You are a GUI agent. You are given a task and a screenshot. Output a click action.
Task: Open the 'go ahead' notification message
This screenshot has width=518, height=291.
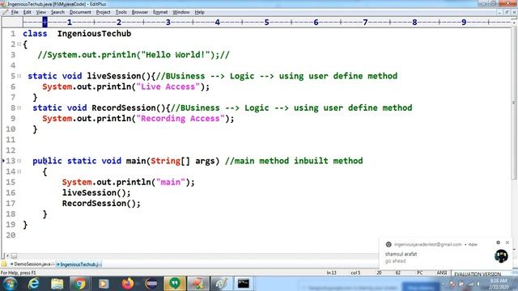coord(395,261)
